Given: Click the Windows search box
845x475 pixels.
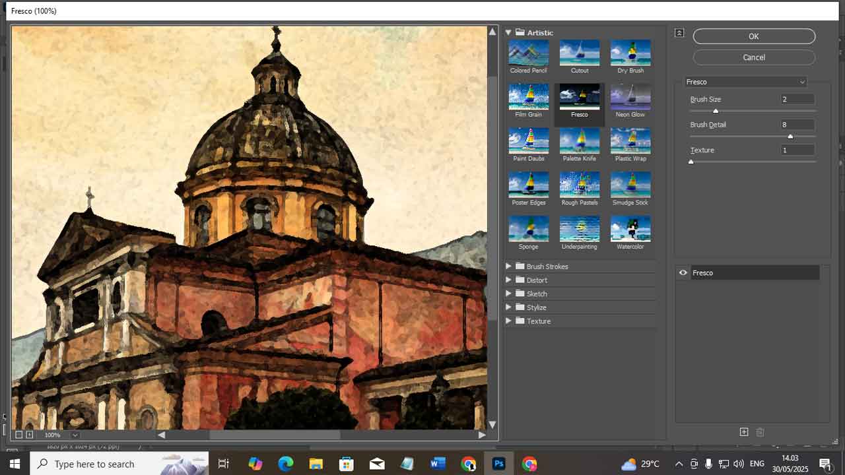Looking at the screenshot, I should [x=119, y=464].
